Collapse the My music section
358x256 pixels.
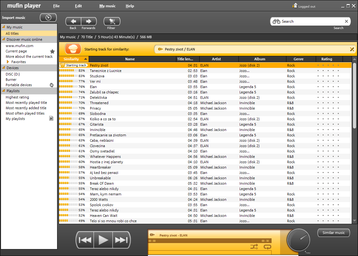(3, 27)
